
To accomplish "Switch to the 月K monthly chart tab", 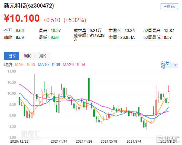I will point(43,56).
